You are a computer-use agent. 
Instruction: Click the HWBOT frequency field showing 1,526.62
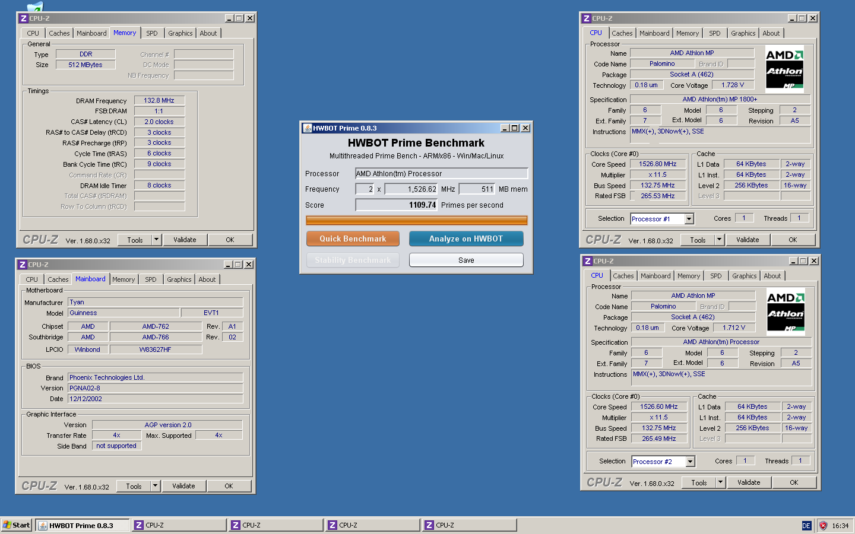point(411,189)
